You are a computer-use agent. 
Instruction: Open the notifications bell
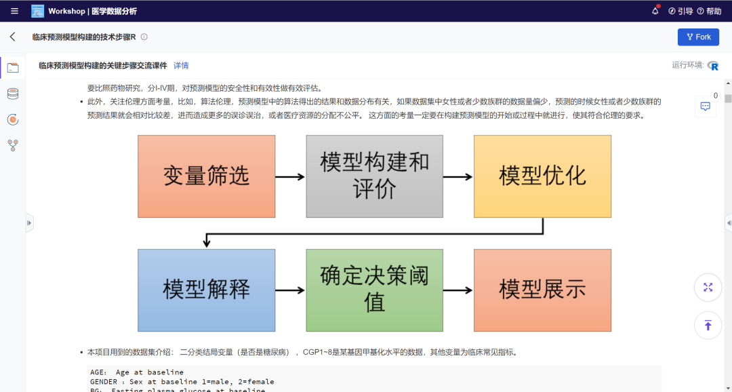(x=655, y=11)
